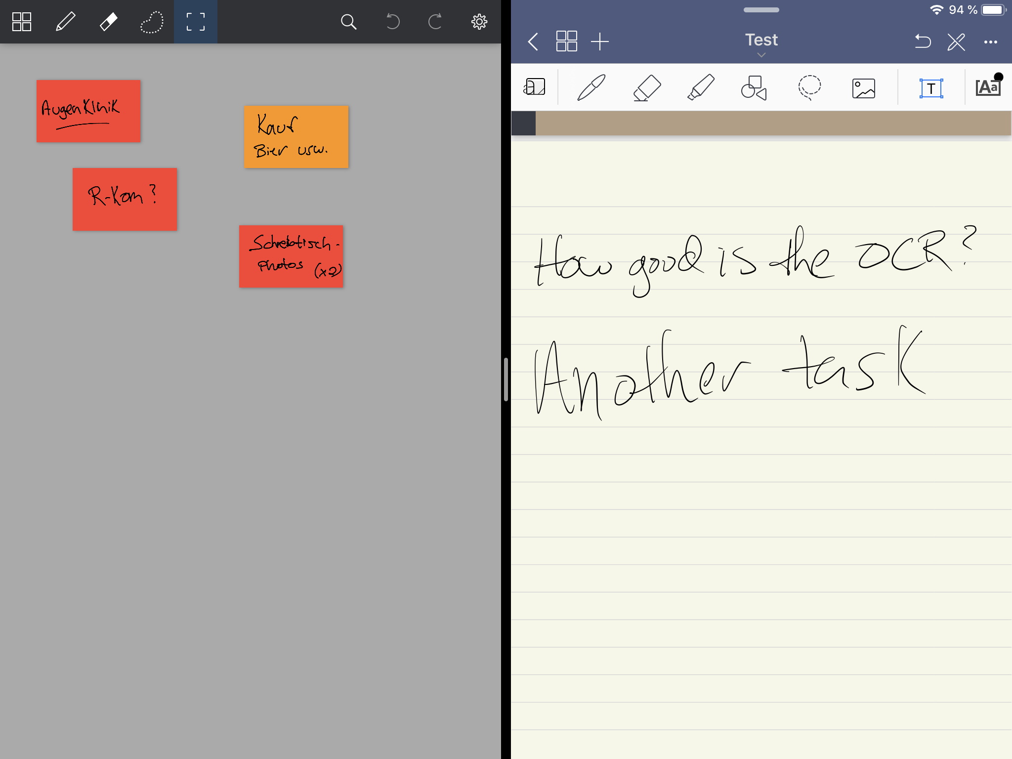Add a new page with the plus icon
The width and height of the screenshot is (1012, 759).
pos(600,42)
